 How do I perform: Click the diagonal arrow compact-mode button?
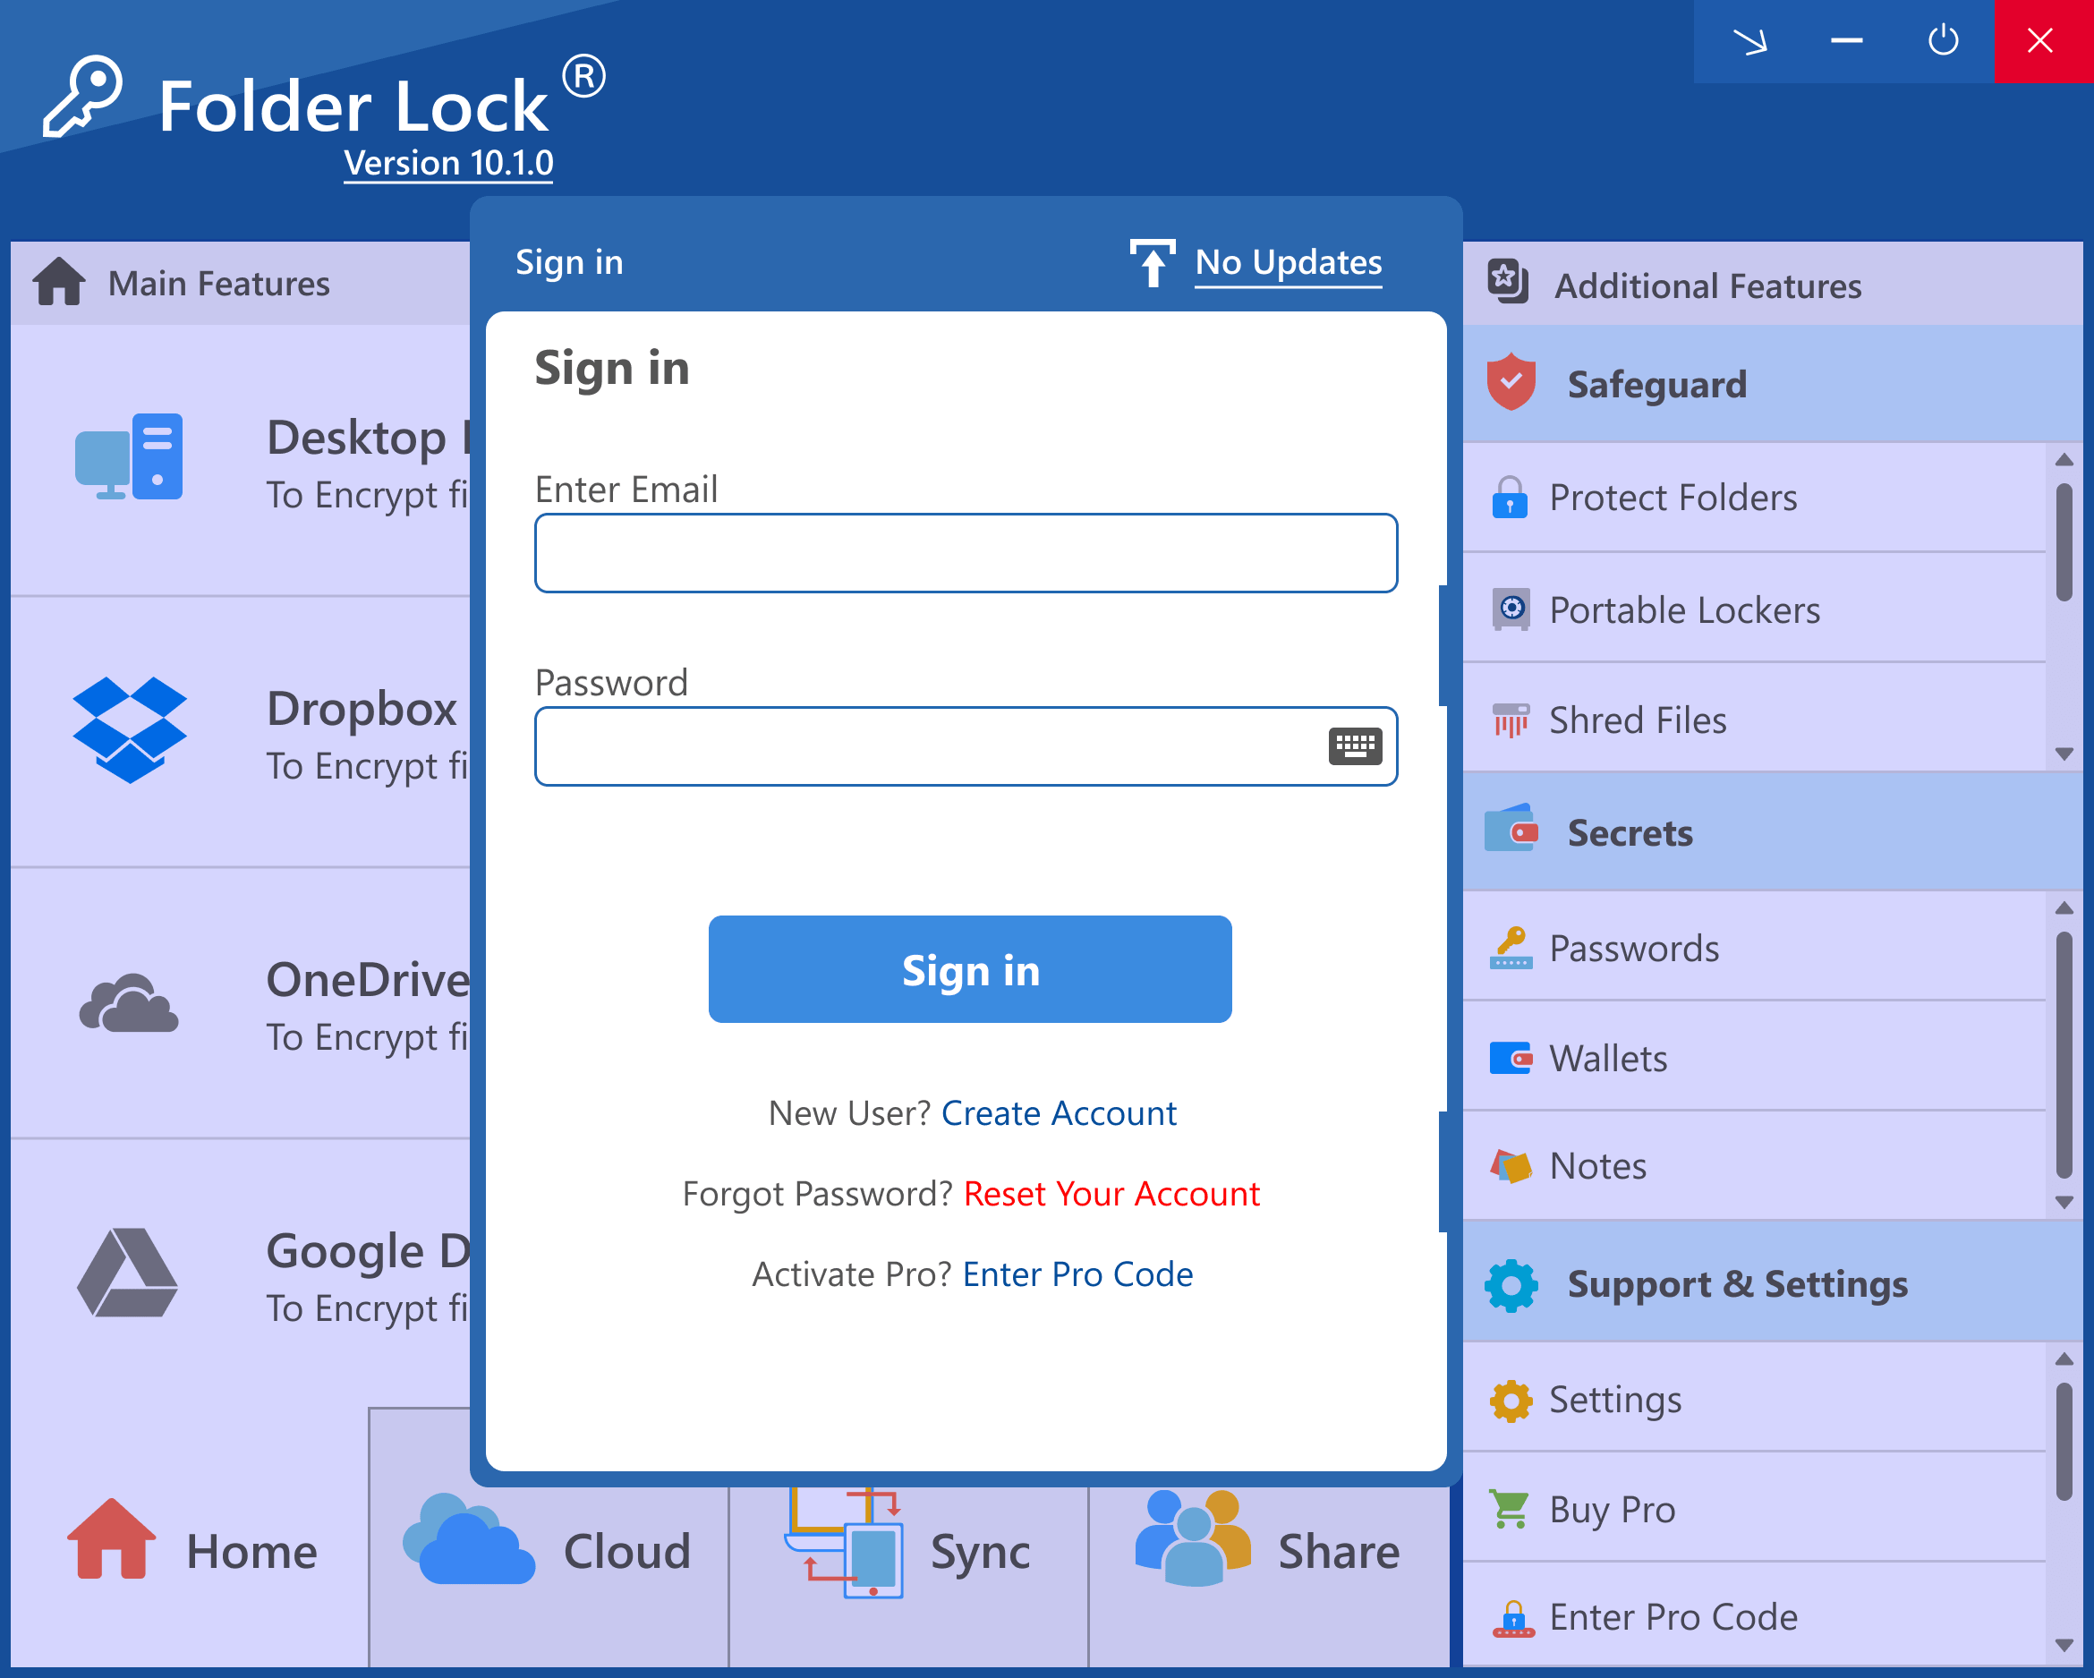pyautogui.click(x=1750, y=41)
